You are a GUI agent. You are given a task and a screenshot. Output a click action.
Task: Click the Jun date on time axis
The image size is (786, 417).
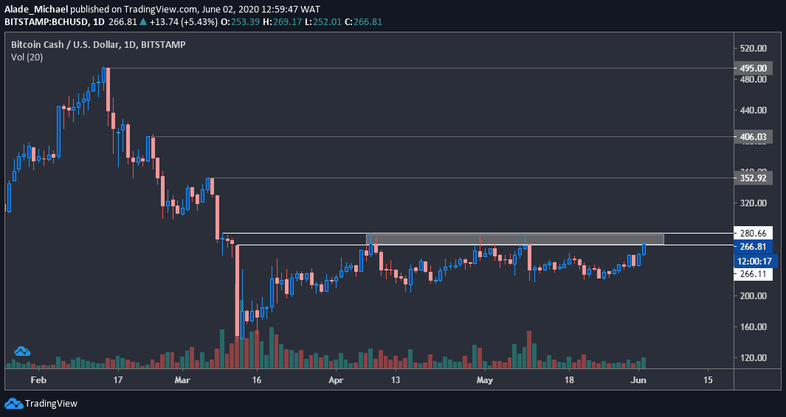tap(638, 380)
